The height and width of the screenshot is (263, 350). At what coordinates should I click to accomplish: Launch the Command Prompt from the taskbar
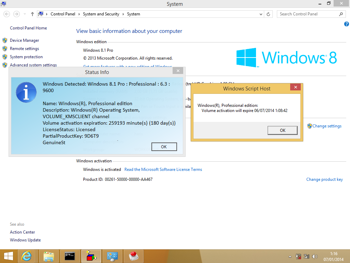tap(70, 256)
